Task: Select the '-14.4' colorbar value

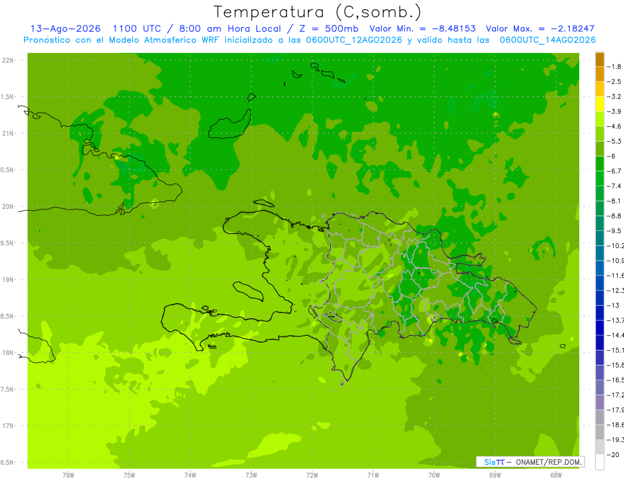Action: coord(617,335)
